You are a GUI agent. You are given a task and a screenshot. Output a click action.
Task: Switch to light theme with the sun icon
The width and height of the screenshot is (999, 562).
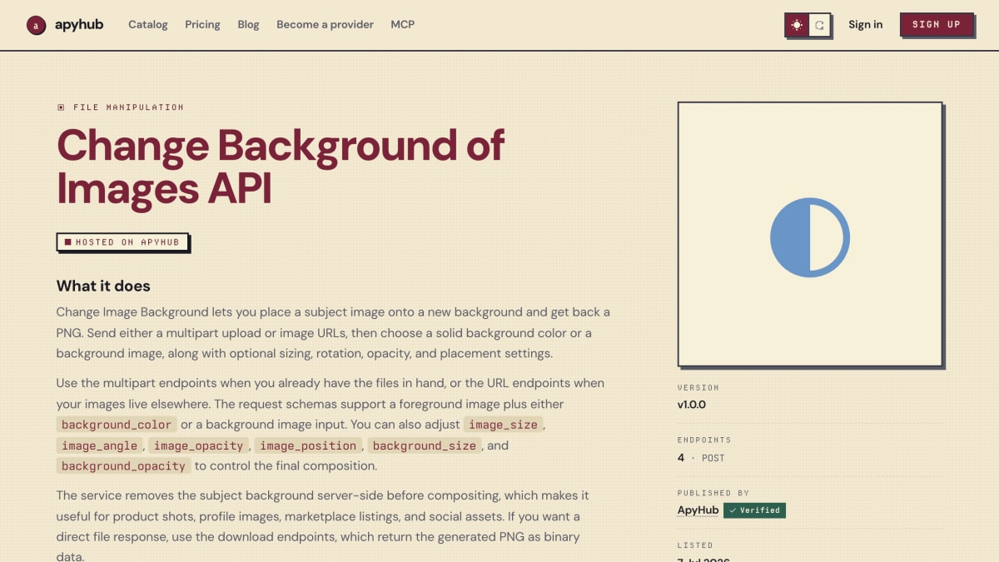(x=798, y=25)
